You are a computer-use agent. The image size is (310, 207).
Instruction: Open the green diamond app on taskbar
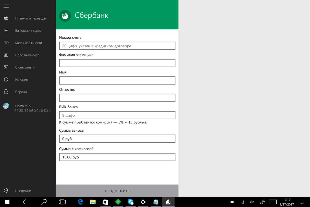pos(118,202)
